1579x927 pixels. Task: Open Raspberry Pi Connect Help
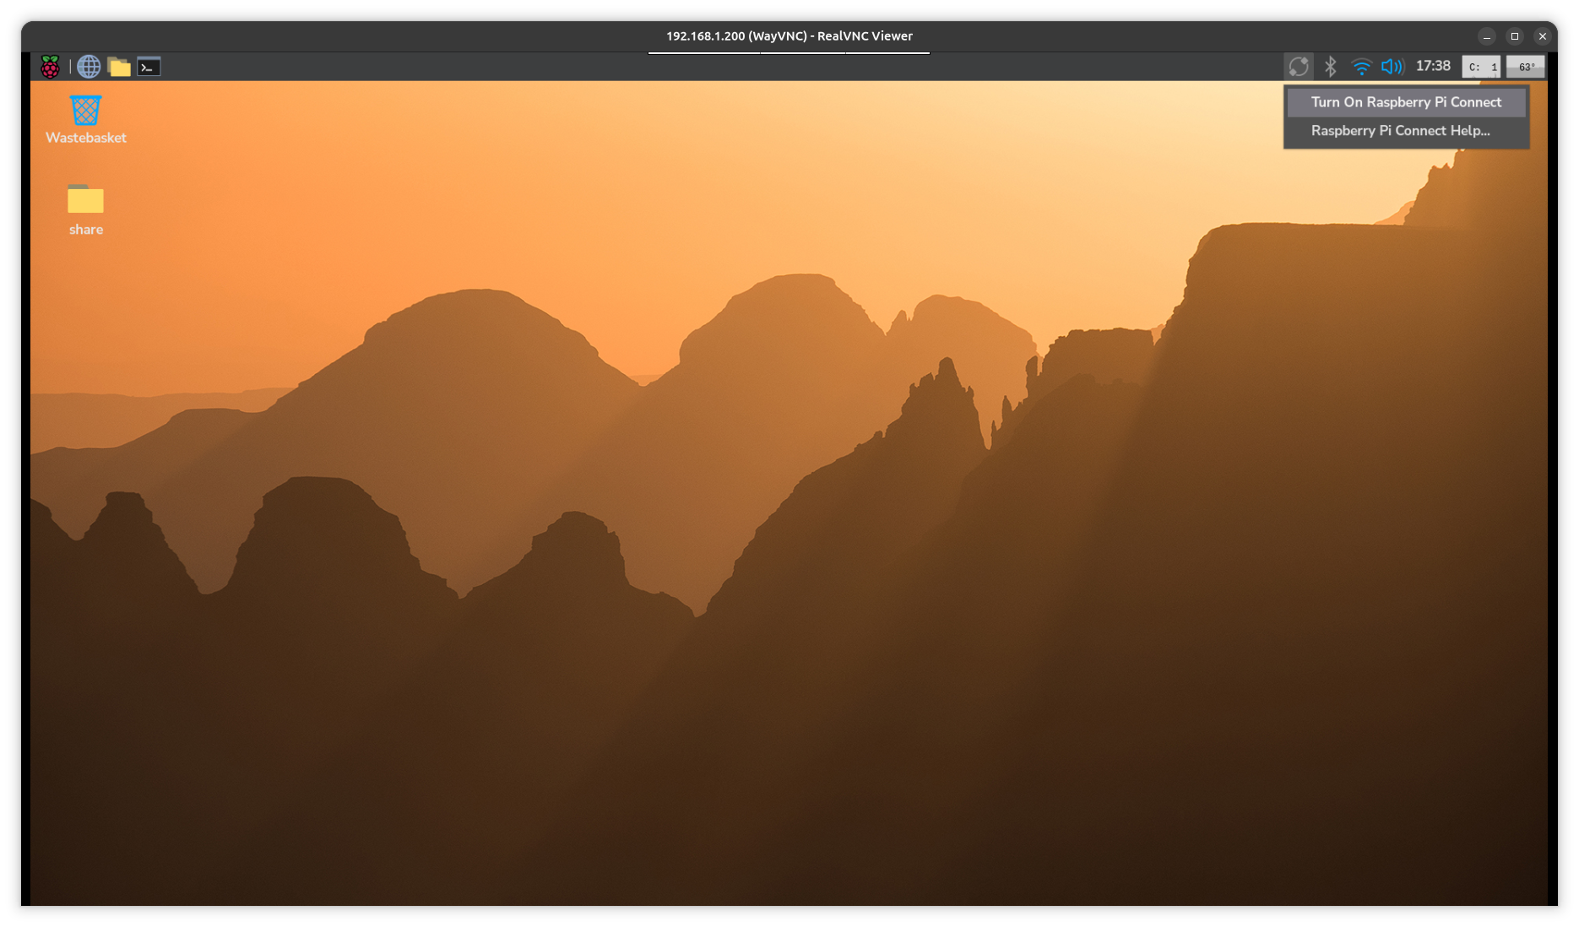click(1400, 131)
